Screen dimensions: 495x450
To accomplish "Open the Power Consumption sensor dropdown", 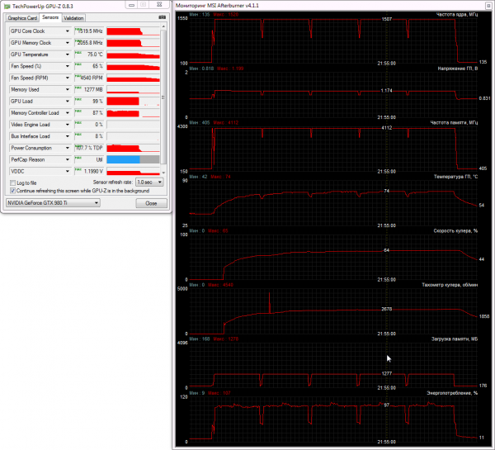I will 68,148.
